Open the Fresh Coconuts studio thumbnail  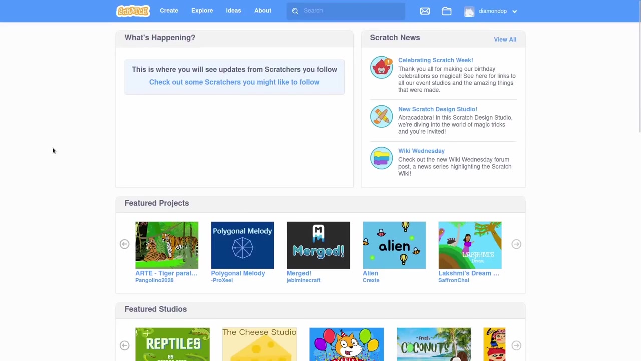point(434,344)
